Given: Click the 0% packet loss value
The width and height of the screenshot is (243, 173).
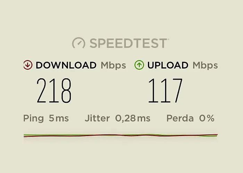Looking at the screenshot, I should [207, 118].
